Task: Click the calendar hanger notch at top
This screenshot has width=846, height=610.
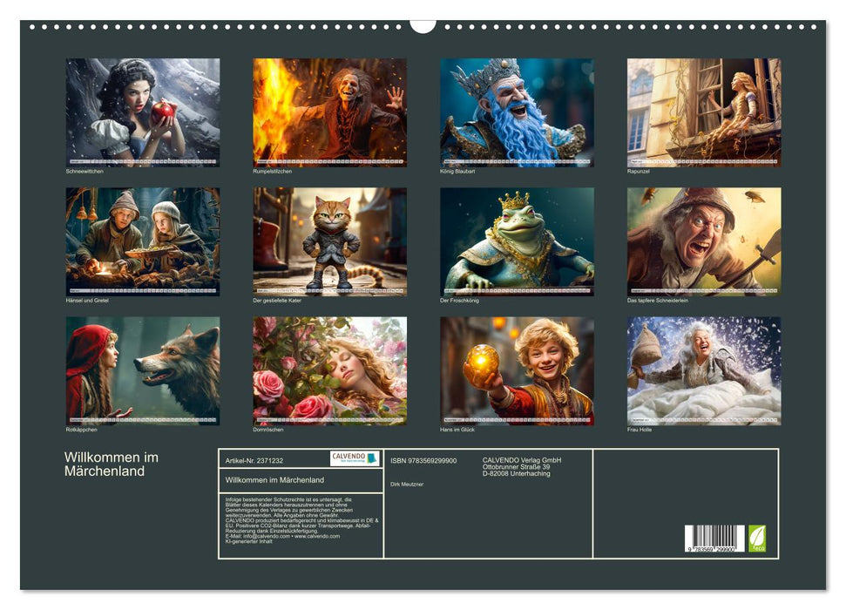Action: [x=423, y=26]
